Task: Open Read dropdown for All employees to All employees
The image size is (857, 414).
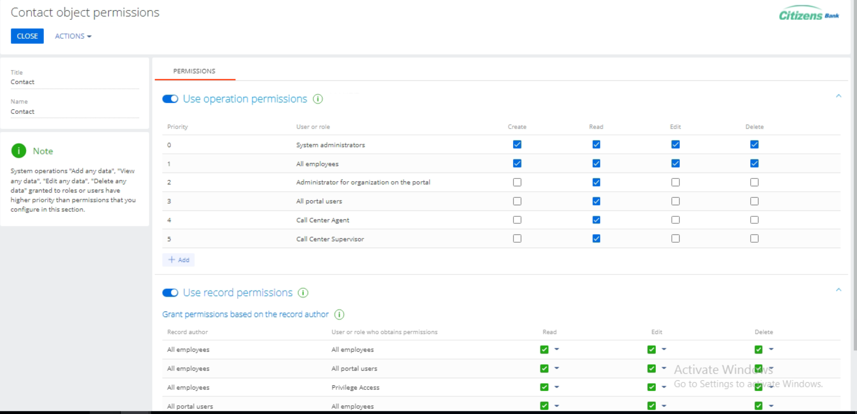Action: pos(557,349)
